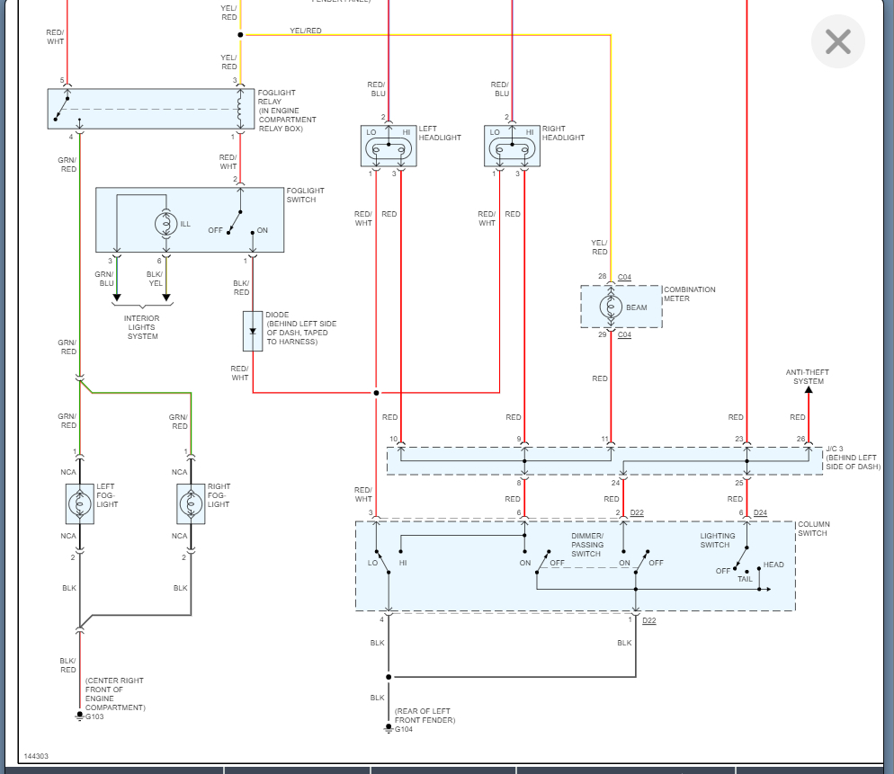Click the ILL lamp in foglight switch
Viewport: 894px width, 774px height.
click(165, 224)
